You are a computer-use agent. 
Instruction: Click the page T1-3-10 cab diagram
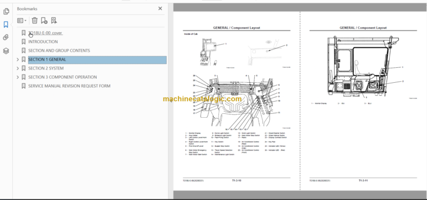pyautogui.click(x=236, y=102)
